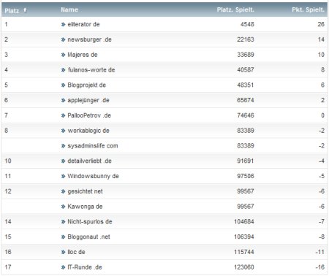Select the value 91691 in detailverliebt row
Screen dimensions: 329x276
246,161
